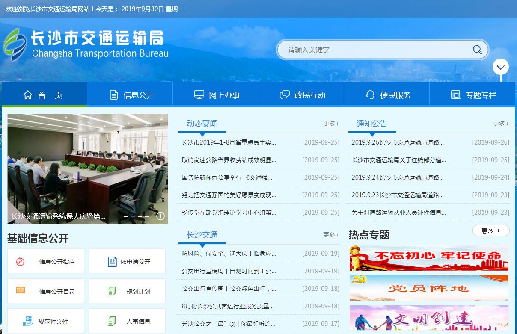Expand the round chevron-down button under search
The image size is (517, 334).
(x=500, y=67)
